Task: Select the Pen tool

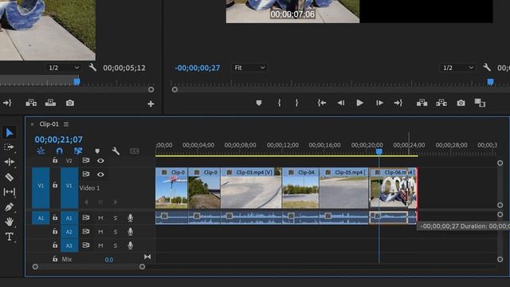Action: [9, 207]
